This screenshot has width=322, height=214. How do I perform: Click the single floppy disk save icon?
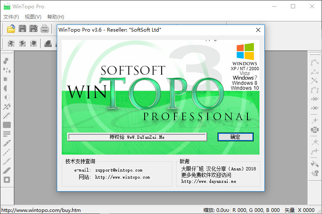[x=22, y=29]
